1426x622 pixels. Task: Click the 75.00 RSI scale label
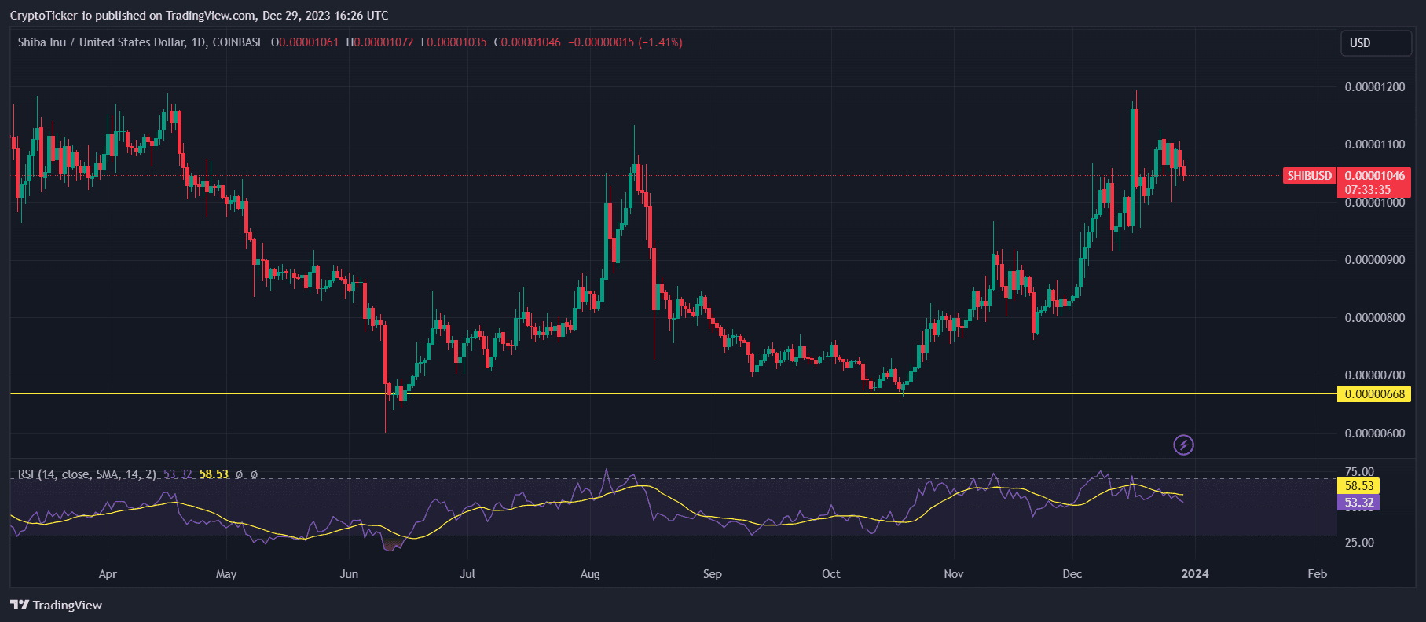(x=1358, y=472)
